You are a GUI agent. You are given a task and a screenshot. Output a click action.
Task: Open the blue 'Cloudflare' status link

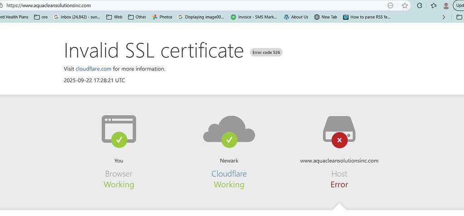[x=229, y=174]
